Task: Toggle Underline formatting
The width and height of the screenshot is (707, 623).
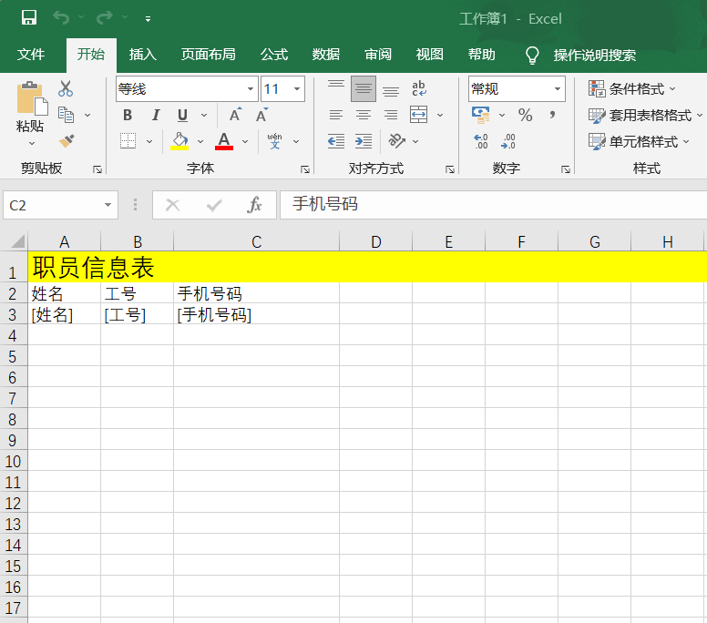Action: [182, 115]
